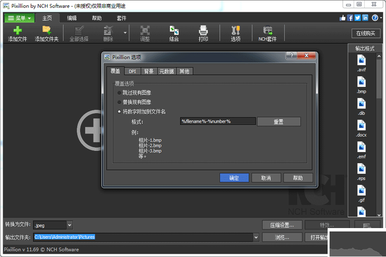386x257 pixels.
Task: Select the 覆盖 options tab
Action: (115, 71)
